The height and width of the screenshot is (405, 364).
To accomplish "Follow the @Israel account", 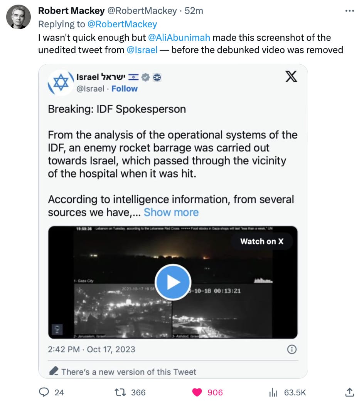I will [x=124, y=89].
